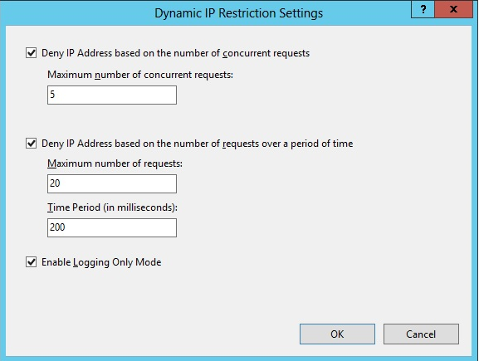Click blank space right of the concurrent requests field
479x361 pixels.
[305, 95]
